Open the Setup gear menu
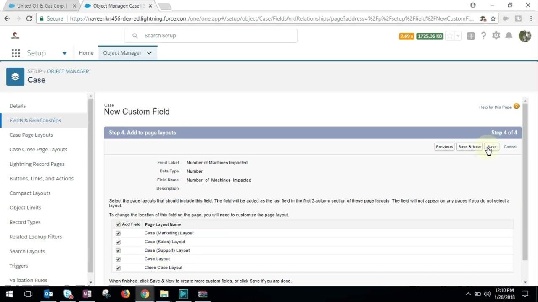Image resolution: width=538 pixels, height=302 pixels. [x=496, y=36]
